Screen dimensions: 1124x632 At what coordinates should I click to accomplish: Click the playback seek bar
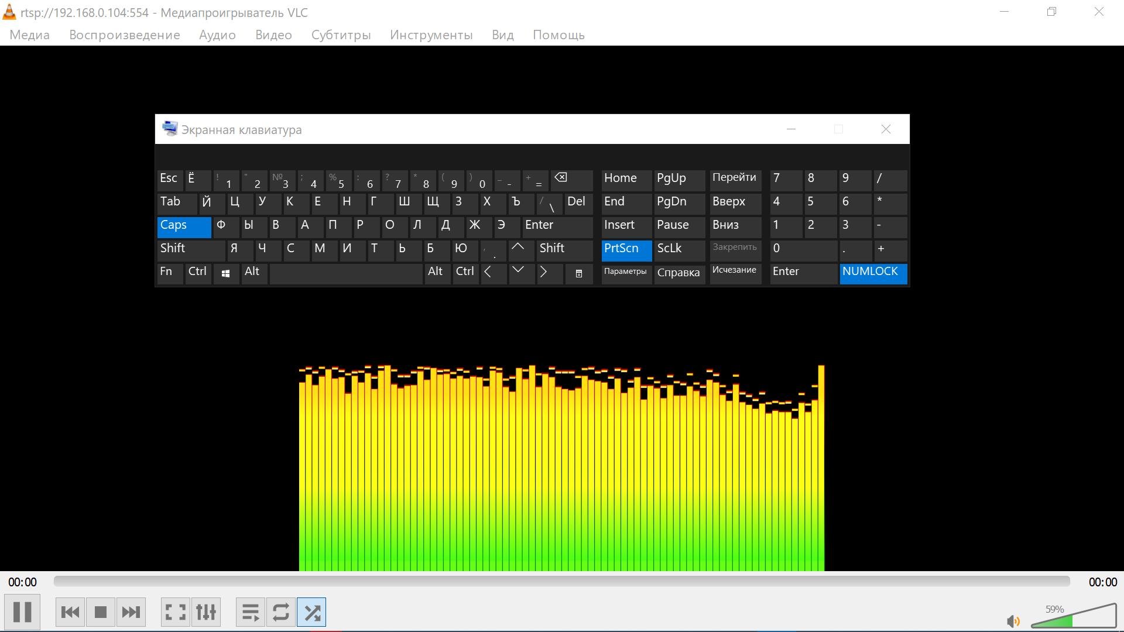click(x=561, y=581)
